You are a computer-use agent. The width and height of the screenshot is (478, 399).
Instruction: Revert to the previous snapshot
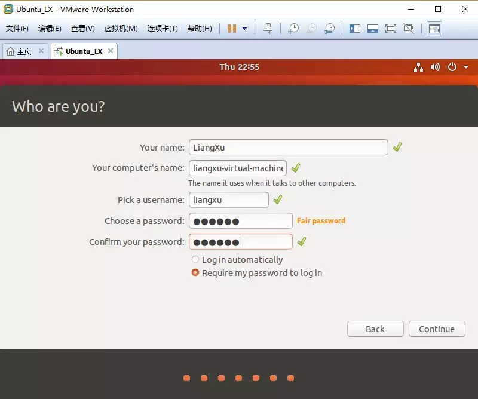311,29
